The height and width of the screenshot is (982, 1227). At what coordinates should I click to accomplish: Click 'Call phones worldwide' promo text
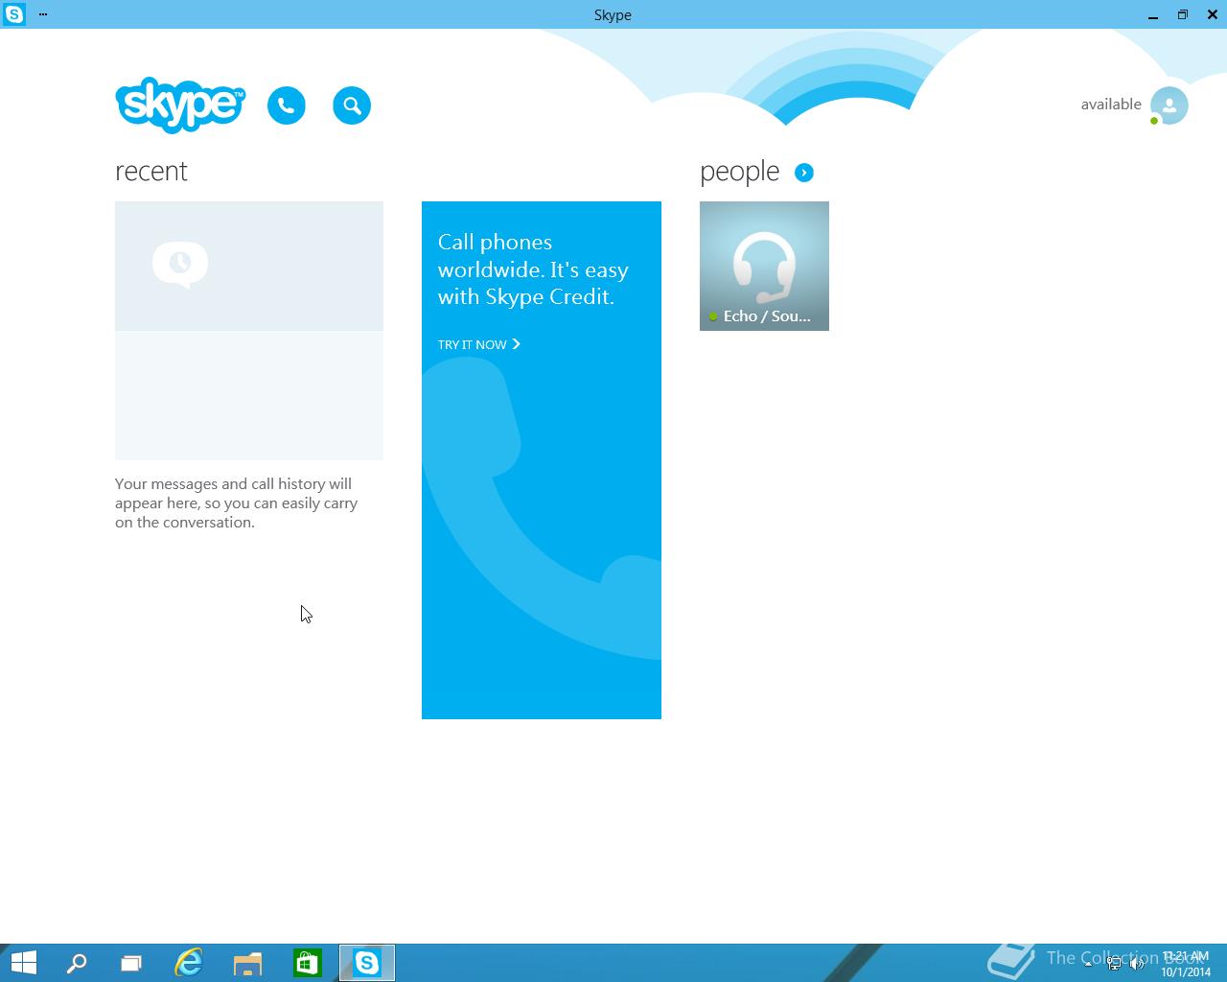point(533,269)
